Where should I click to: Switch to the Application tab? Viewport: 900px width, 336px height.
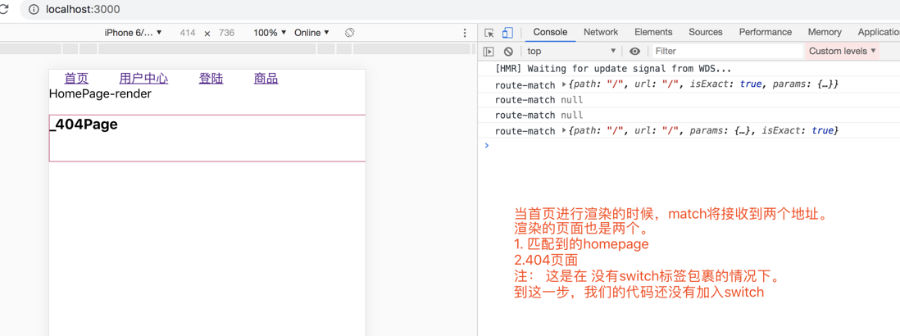pyautogui.click(x=878, y=32)
